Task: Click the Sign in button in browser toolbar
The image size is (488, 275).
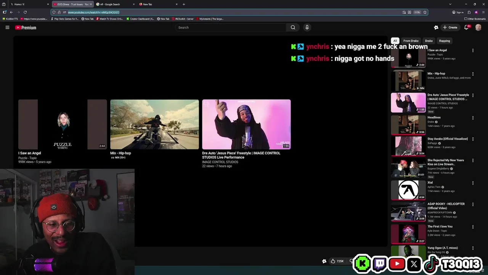Action: pyautogui.click(x=458, y=12)
